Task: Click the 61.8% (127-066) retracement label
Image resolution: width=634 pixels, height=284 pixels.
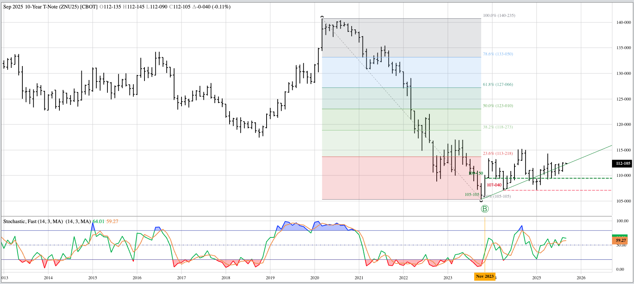Action: tap(498, 84)
